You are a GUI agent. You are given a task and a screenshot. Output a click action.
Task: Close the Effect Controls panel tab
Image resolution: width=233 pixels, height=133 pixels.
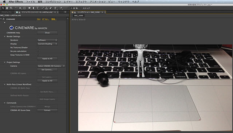58,12
